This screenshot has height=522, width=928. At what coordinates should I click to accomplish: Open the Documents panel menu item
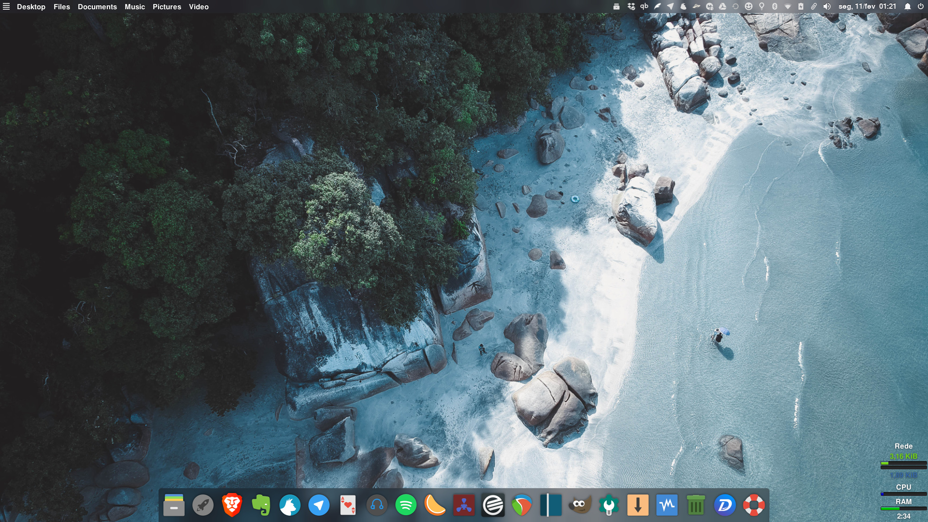[x=97, y=7]
